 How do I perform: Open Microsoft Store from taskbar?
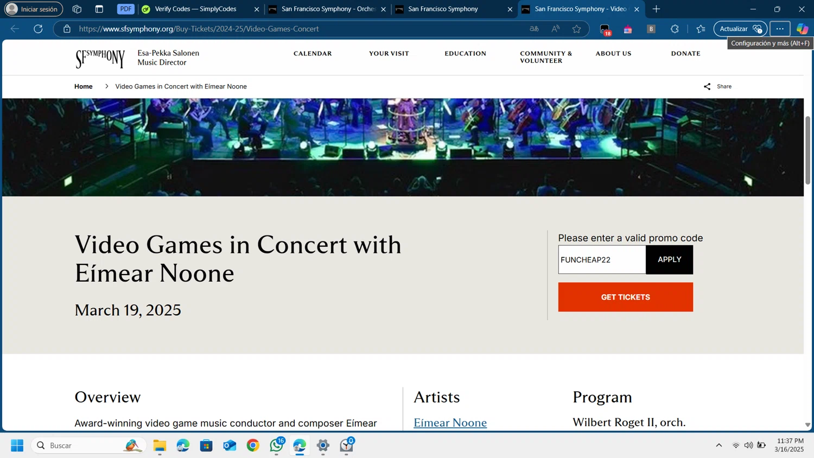[x=206, y=446]
